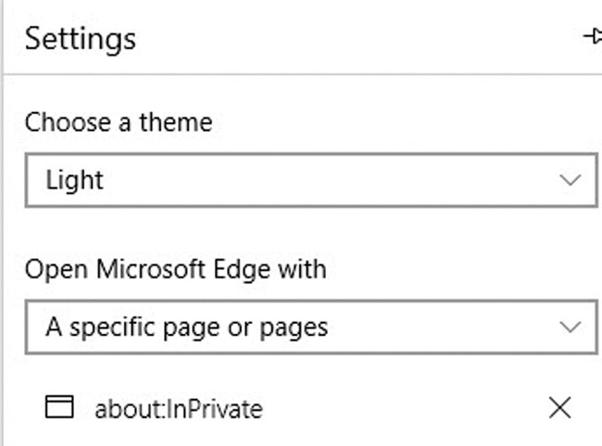Click the 'Choose a theme' label
This screenshot has width=602, height=446.
tap(119, 122)
